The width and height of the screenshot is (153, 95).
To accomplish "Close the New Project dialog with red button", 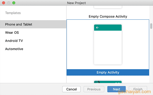I will (4, 3).
